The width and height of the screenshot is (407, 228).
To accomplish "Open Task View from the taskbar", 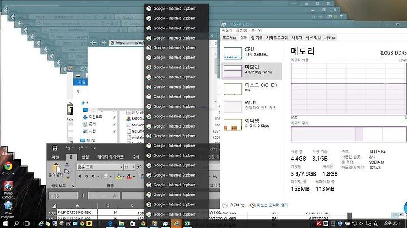I will click(x=27, y=223).
